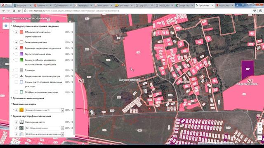
Task: Switch to the Входящие browser tab
Action: 23,5
